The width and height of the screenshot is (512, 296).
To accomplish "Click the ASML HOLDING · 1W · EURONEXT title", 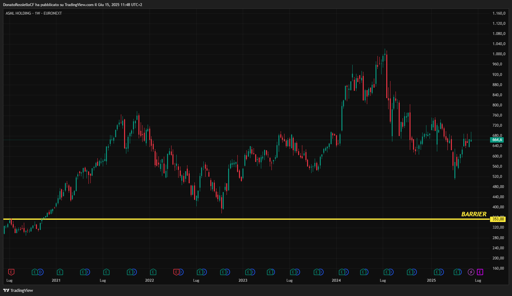I will [x=34, y=13].
